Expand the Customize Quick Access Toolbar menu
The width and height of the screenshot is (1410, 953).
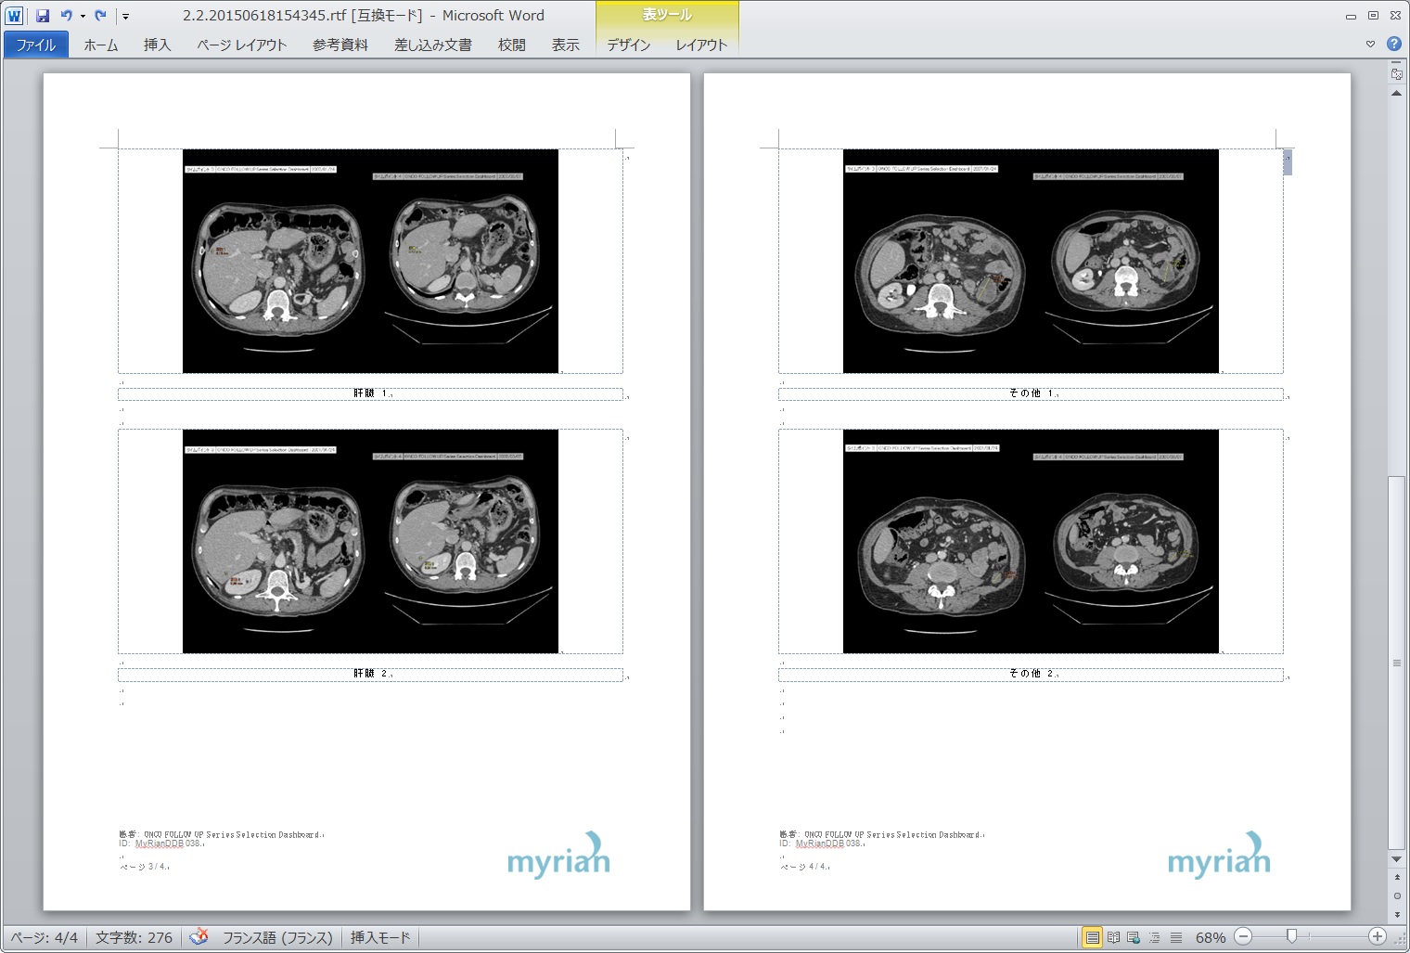125,16
